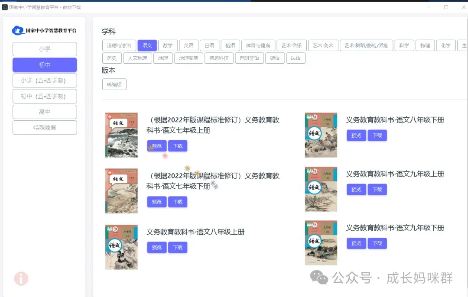Choose 艺术·音乐 subject
Image resolution: width=468 pixels, height=297 pixels.
292,45
